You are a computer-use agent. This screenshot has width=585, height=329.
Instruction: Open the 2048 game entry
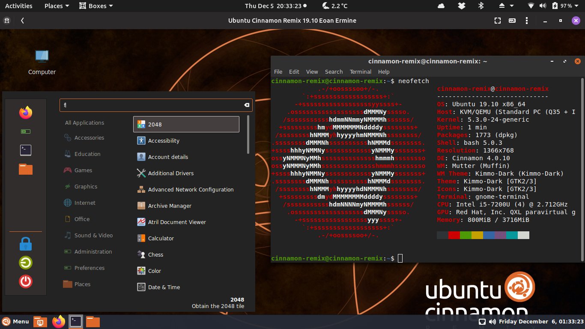[x=186, y=124]
